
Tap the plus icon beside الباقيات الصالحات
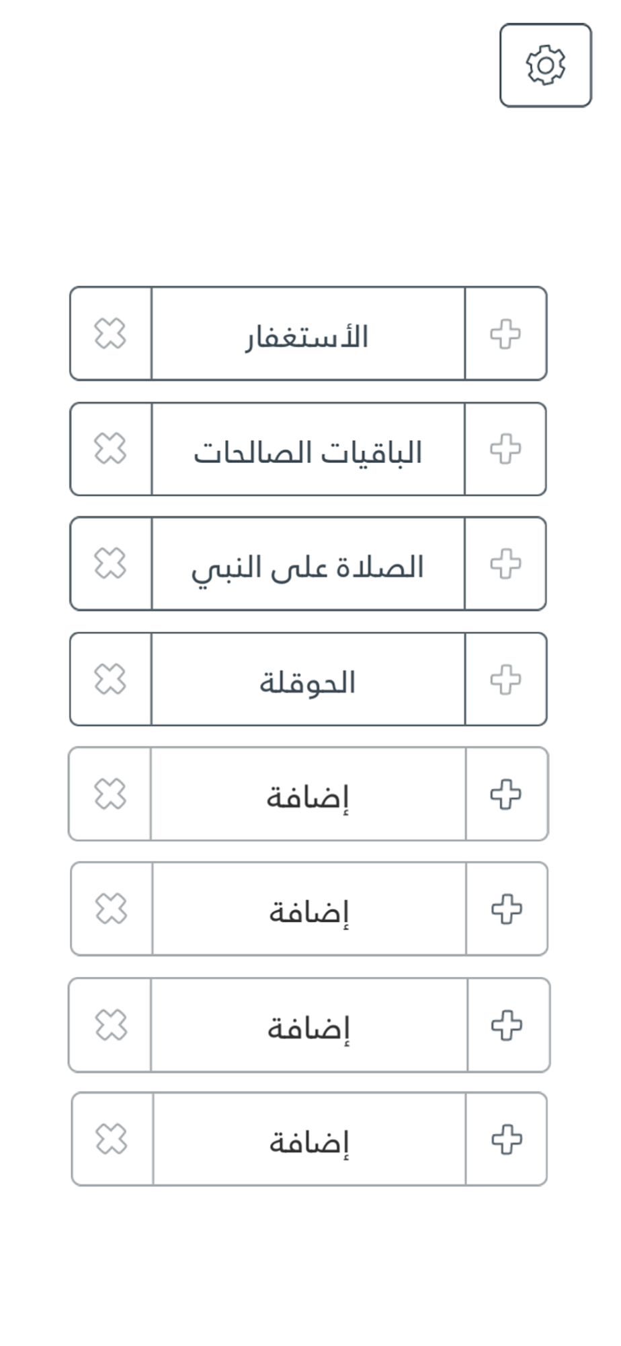point(505,449)
